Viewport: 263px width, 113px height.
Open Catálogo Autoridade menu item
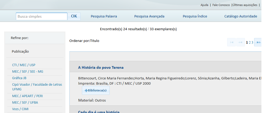click(241, 16)
